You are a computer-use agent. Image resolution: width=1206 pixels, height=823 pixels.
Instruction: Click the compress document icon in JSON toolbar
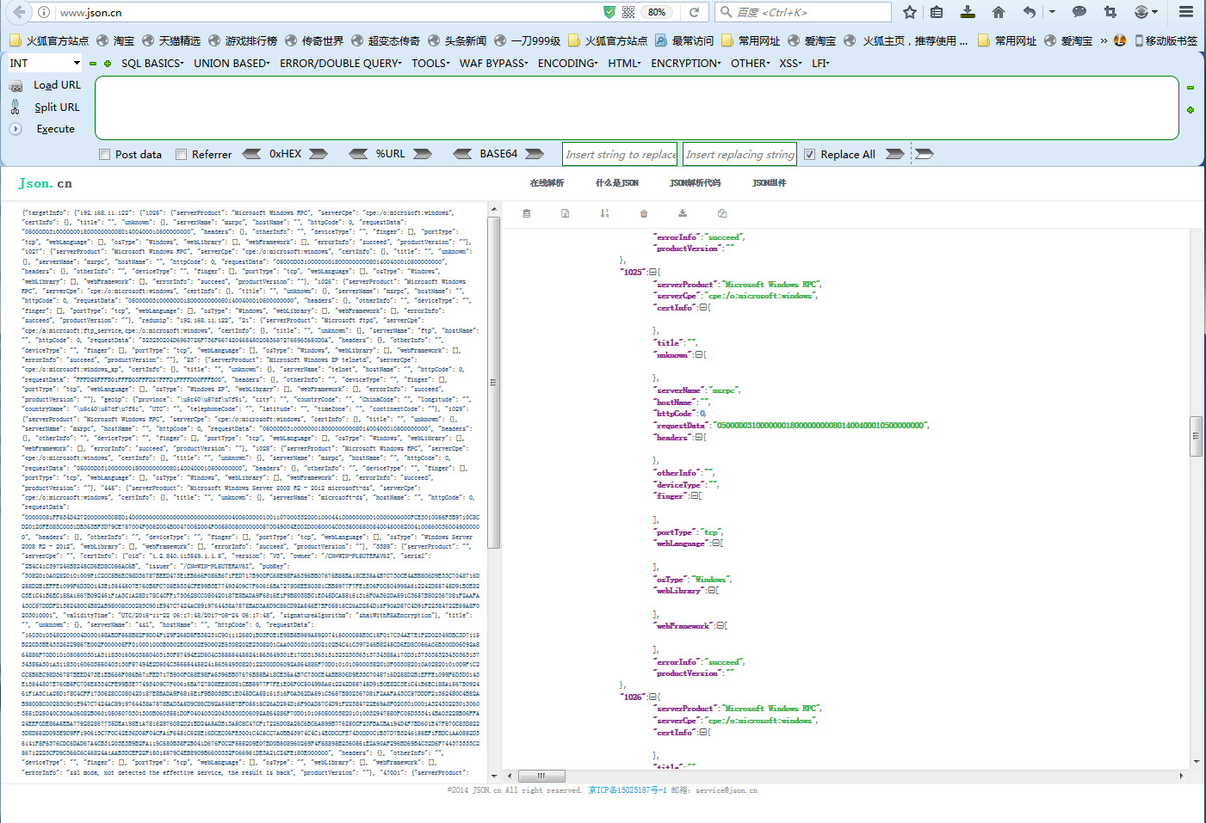[x=566, y=213]
